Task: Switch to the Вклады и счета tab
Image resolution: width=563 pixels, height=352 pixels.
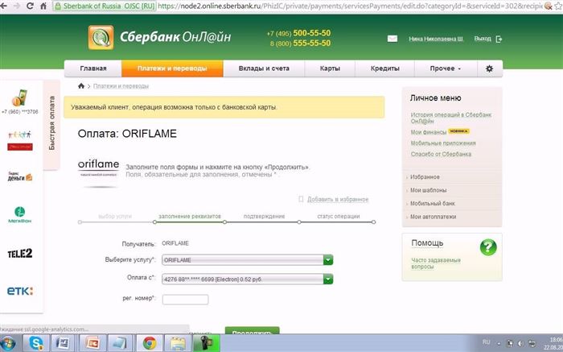Action: click(264, 68)
